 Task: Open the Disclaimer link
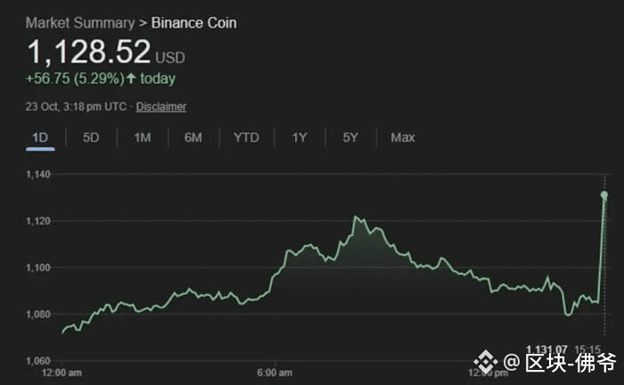coord(161,107)
